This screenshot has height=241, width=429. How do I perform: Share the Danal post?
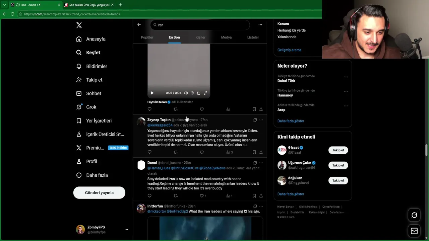(261, 196)
